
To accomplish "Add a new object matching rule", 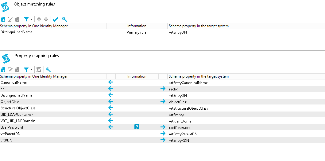I will point(3,20).
